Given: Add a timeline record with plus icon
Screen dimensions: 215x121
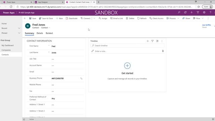Looking at the screenshot, I should coord(148,41).
